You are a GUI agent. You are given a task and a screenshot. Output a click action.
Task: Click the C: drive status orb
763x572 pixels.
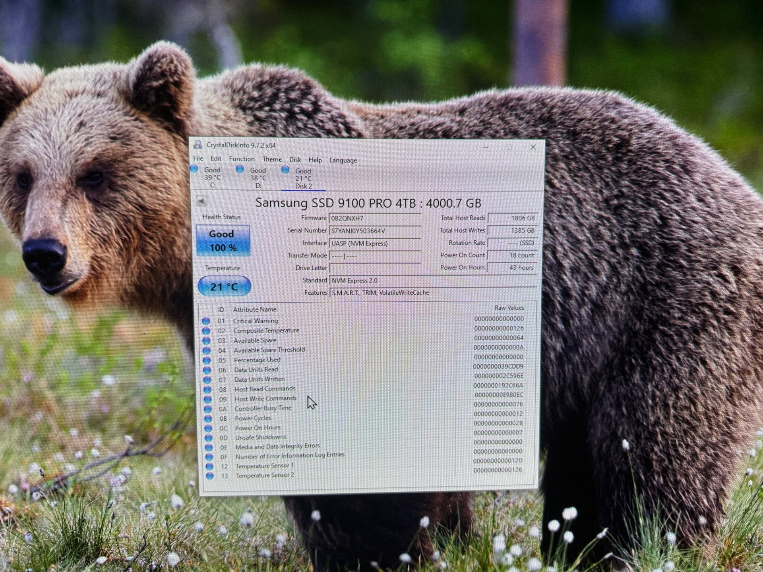[194, 169]
